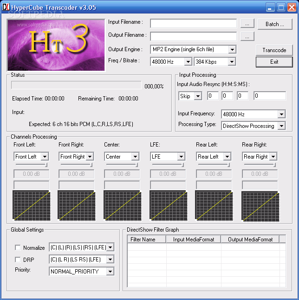Image resolution: width=299 pixels, height=300 pixels.
Task: Click the Rear Right gain slider
Action: point(260,165)
